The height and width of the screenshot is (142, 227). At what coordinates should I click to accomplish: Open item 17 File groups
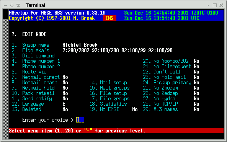coord(109,98)
